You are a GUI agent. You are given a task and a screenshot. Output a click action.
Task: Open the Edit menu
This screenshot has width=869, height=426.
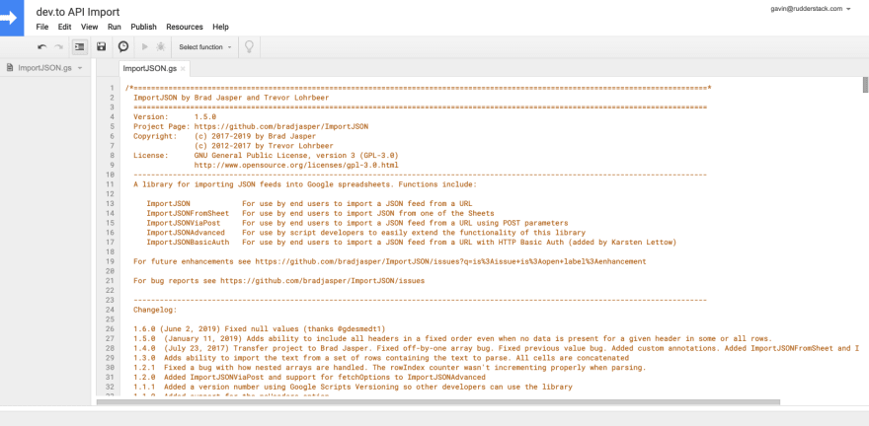64,27
